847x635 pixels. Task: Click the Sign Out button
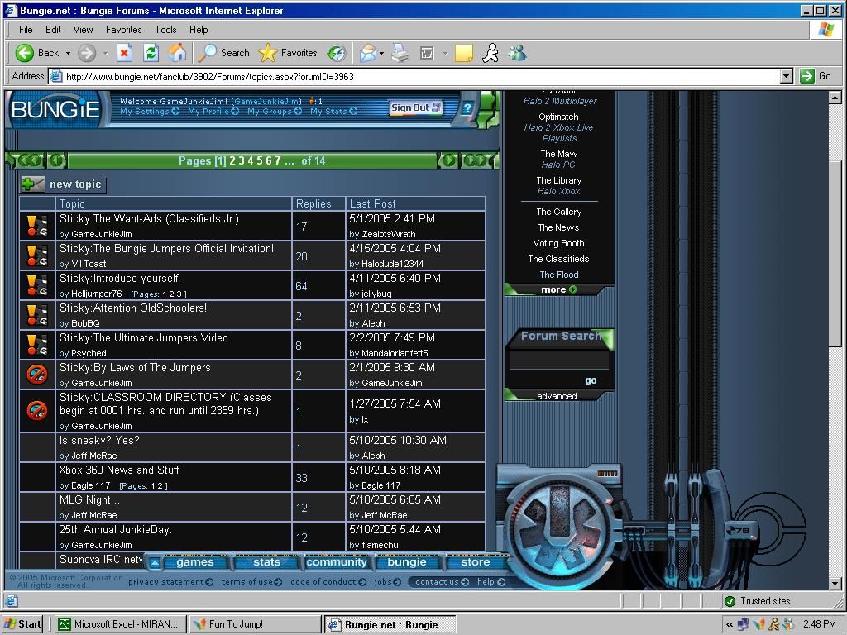click(x=415, y=107)
